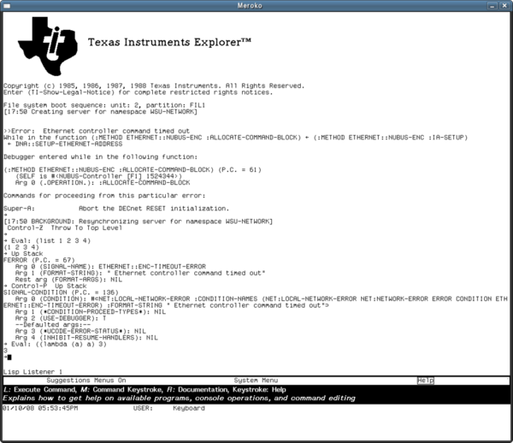This screenshot has width=513, height=443.
Task: Select Super-A Abort the DECnet RESET
Action: tap(116, 209)
